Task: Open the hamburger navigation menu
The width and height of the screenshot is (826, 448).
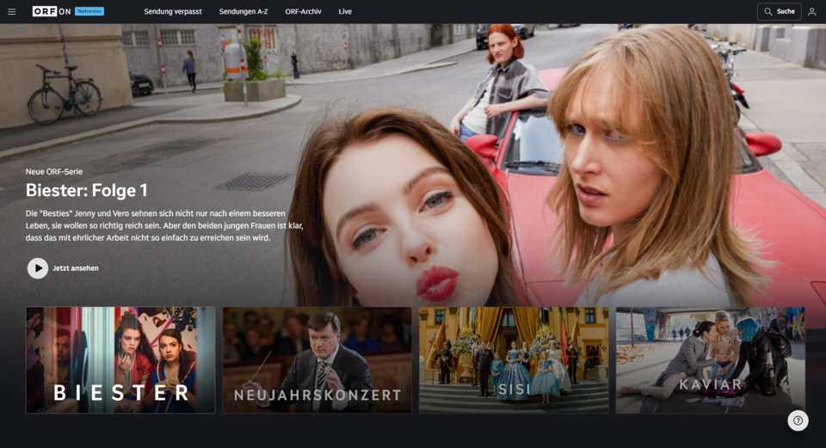Action: 12,11
